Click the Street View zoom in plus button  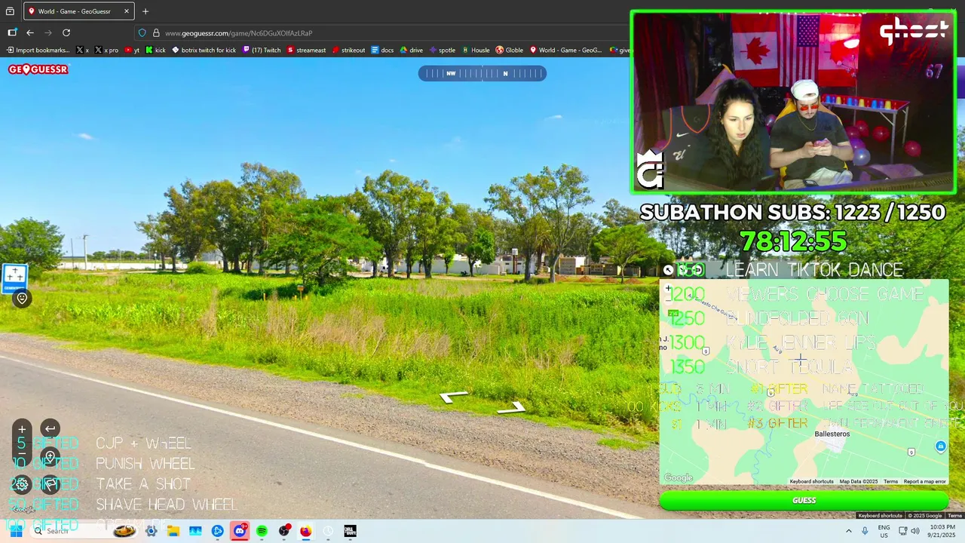(x=22, y=429)
